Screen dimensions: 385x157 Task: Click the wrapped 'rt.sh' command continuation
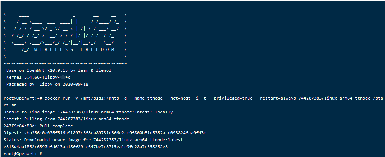point(10,105)
